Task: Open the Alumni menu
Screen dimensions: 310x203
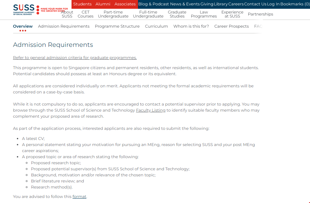Action: pos(103,4)
